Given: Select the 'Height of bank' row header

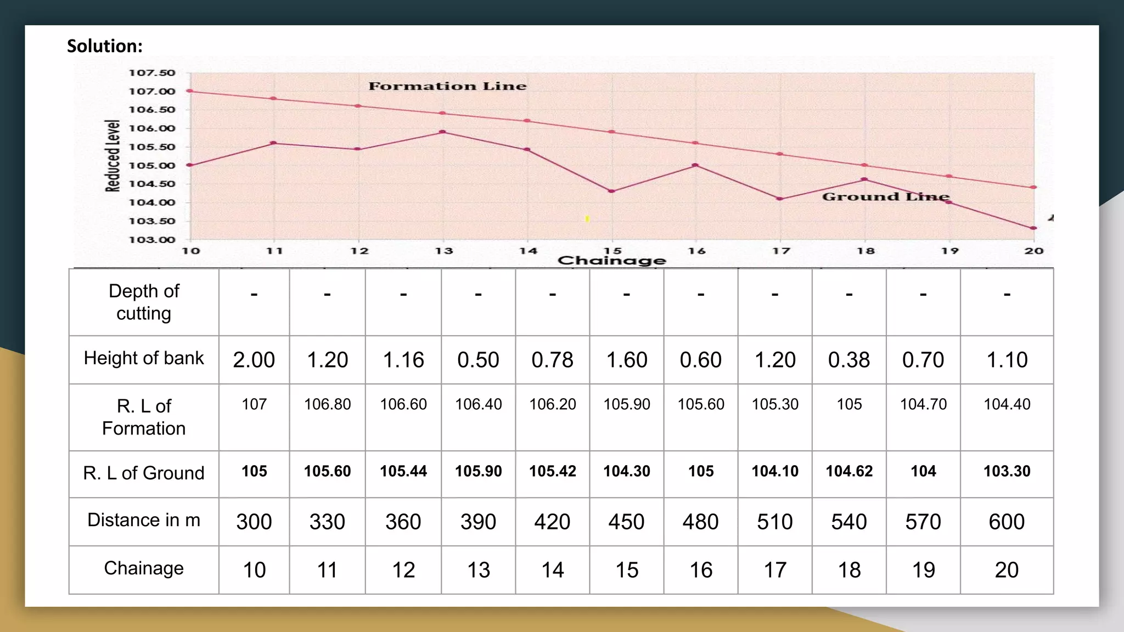Looking at the screenshot, I should click(144, 358).
